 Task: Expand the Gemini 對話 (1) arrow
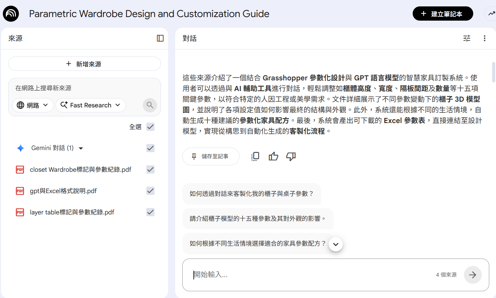coord(81,148)
